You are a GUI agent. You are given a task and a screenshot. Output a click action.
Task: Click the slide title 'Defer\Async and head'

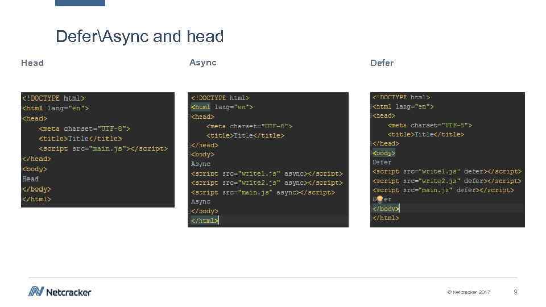tap(140, 36)
